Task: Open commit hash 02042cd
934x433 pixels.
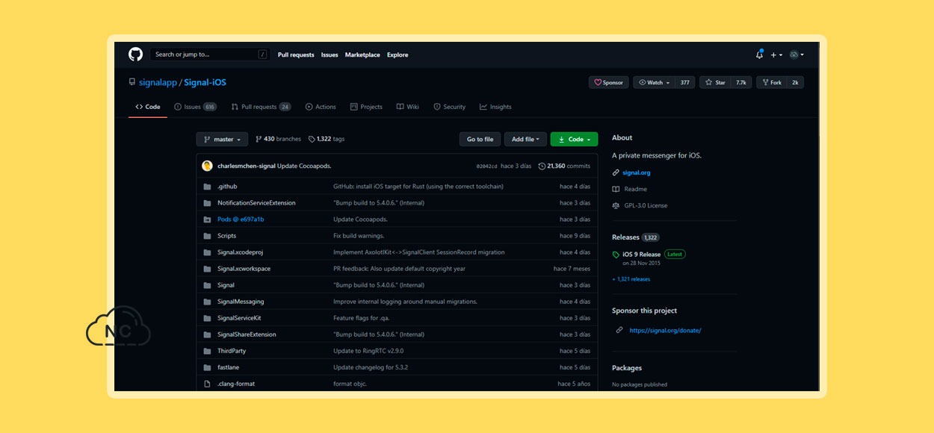Action: pos(486,166)
